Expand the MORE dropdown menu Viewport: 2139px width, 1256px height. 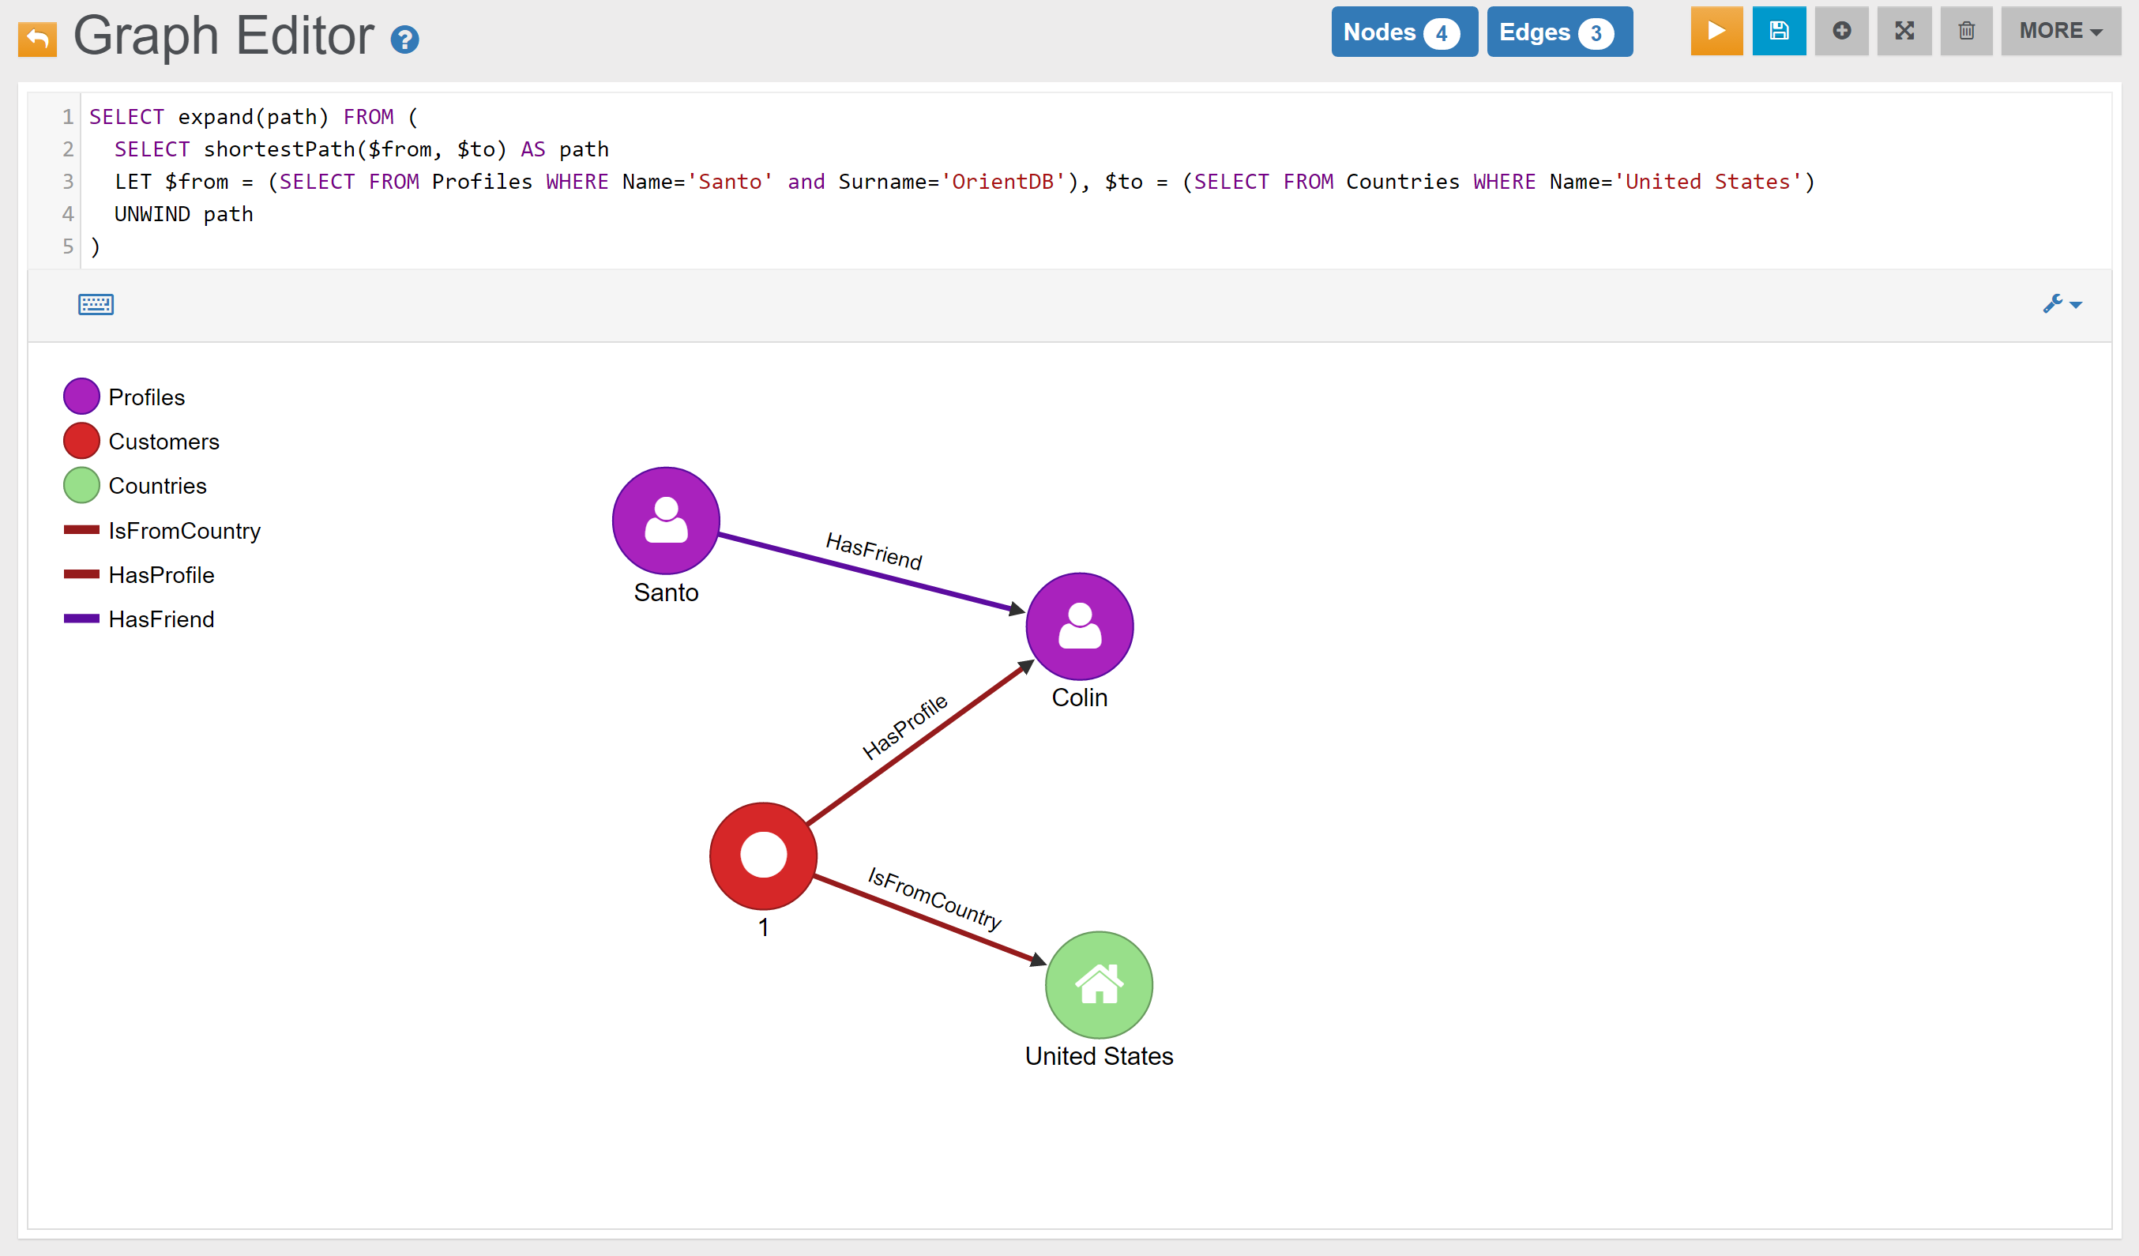coord(2060,32)
